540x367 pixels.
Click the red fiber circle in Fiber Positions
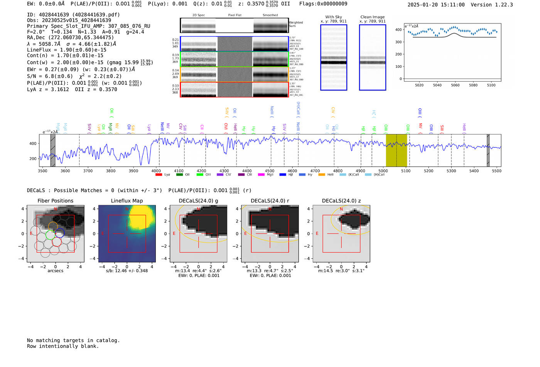pyautogui.click(x=57, y=241)
